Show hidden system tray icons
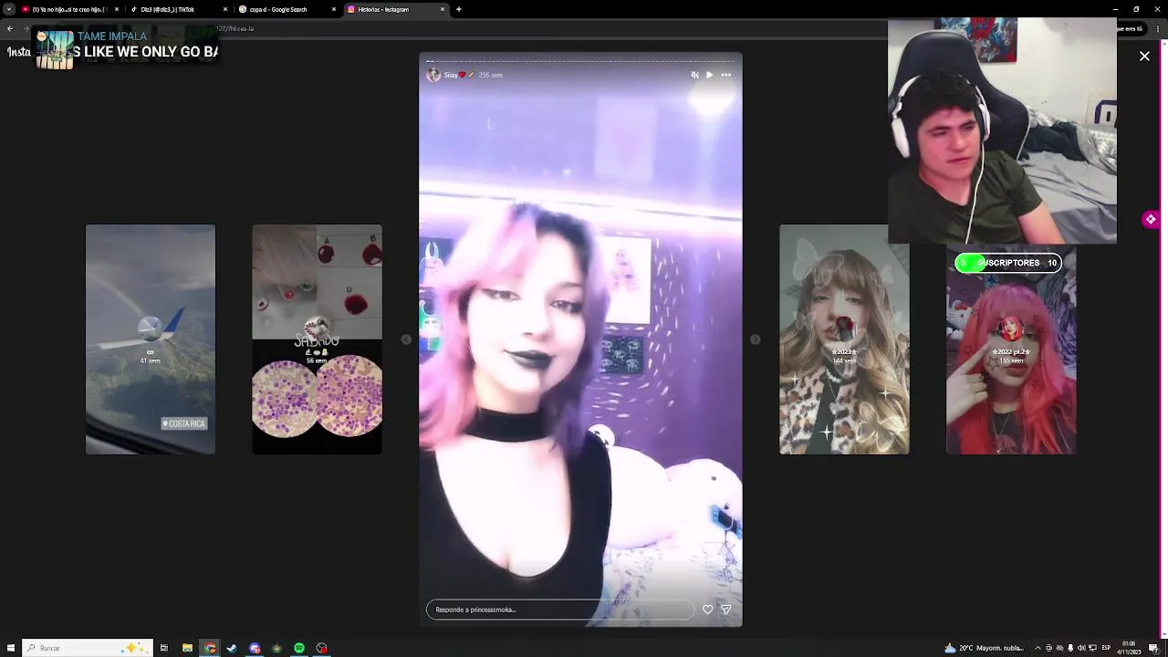The height and width of the screenshot is (657, 1168). point(1038,648)
